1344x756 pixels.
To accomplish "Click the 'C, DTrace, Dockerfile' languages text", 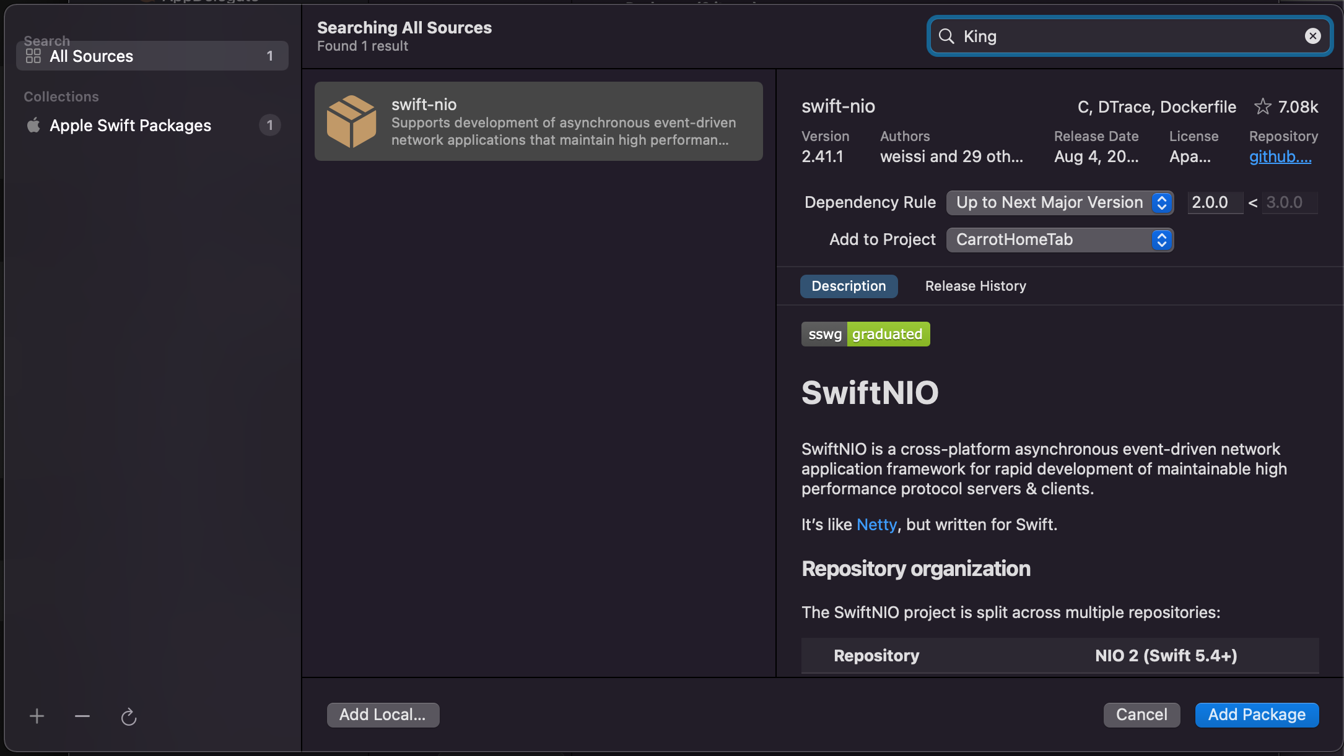I will (x=1156, y=107).
